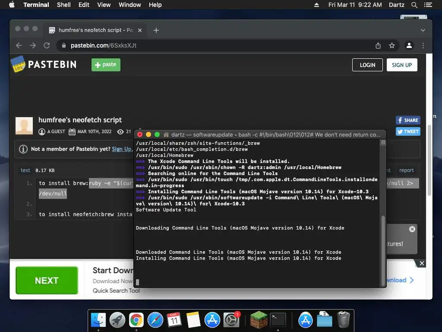The width and height of the screenshot is (442, 332).
Task: Click the SIGN UP button
Action: coord(402,65)
